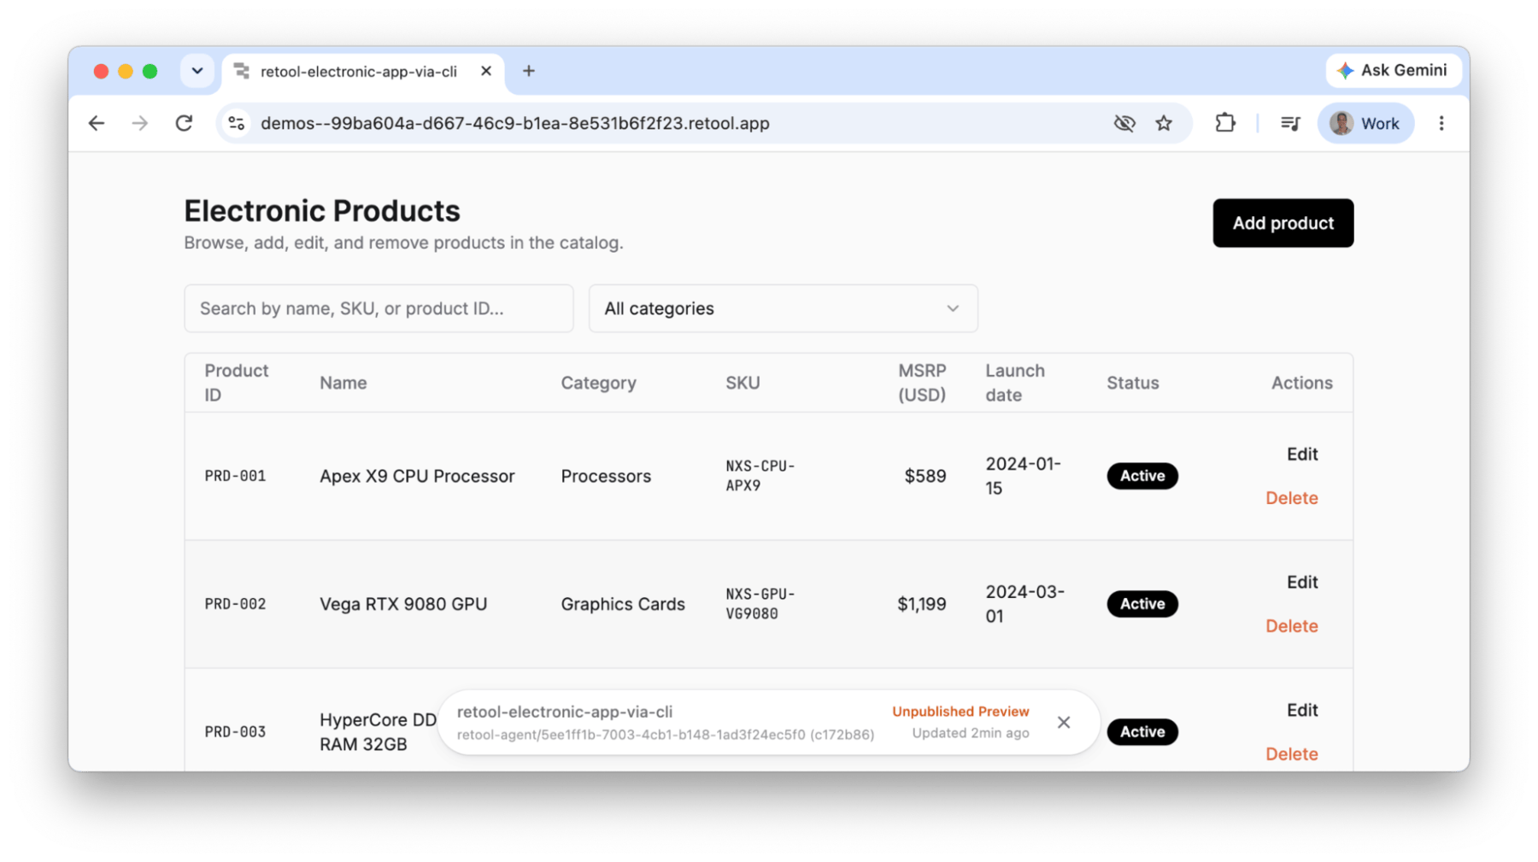Open the Extensions puzzle icon

1225,123
